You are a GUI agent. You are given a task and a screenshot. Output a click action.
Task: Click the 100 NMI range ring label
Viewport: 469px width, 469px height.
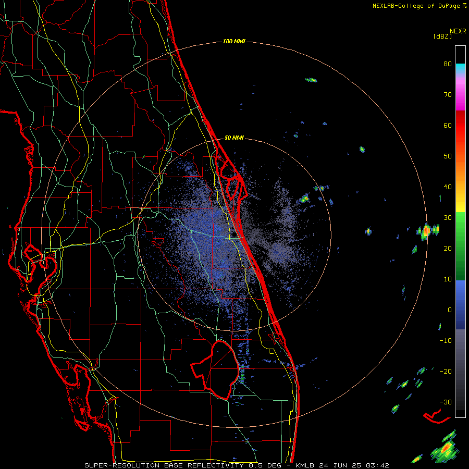[234, 41]
